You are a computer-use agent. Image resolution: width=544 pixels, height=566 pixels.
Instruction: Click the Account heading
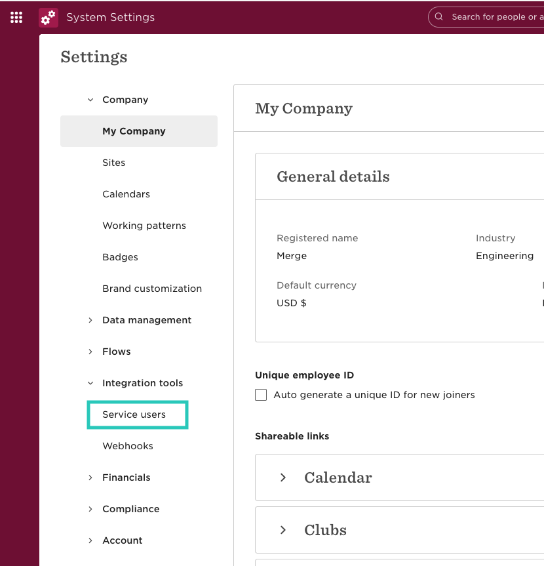coord(123,540)
